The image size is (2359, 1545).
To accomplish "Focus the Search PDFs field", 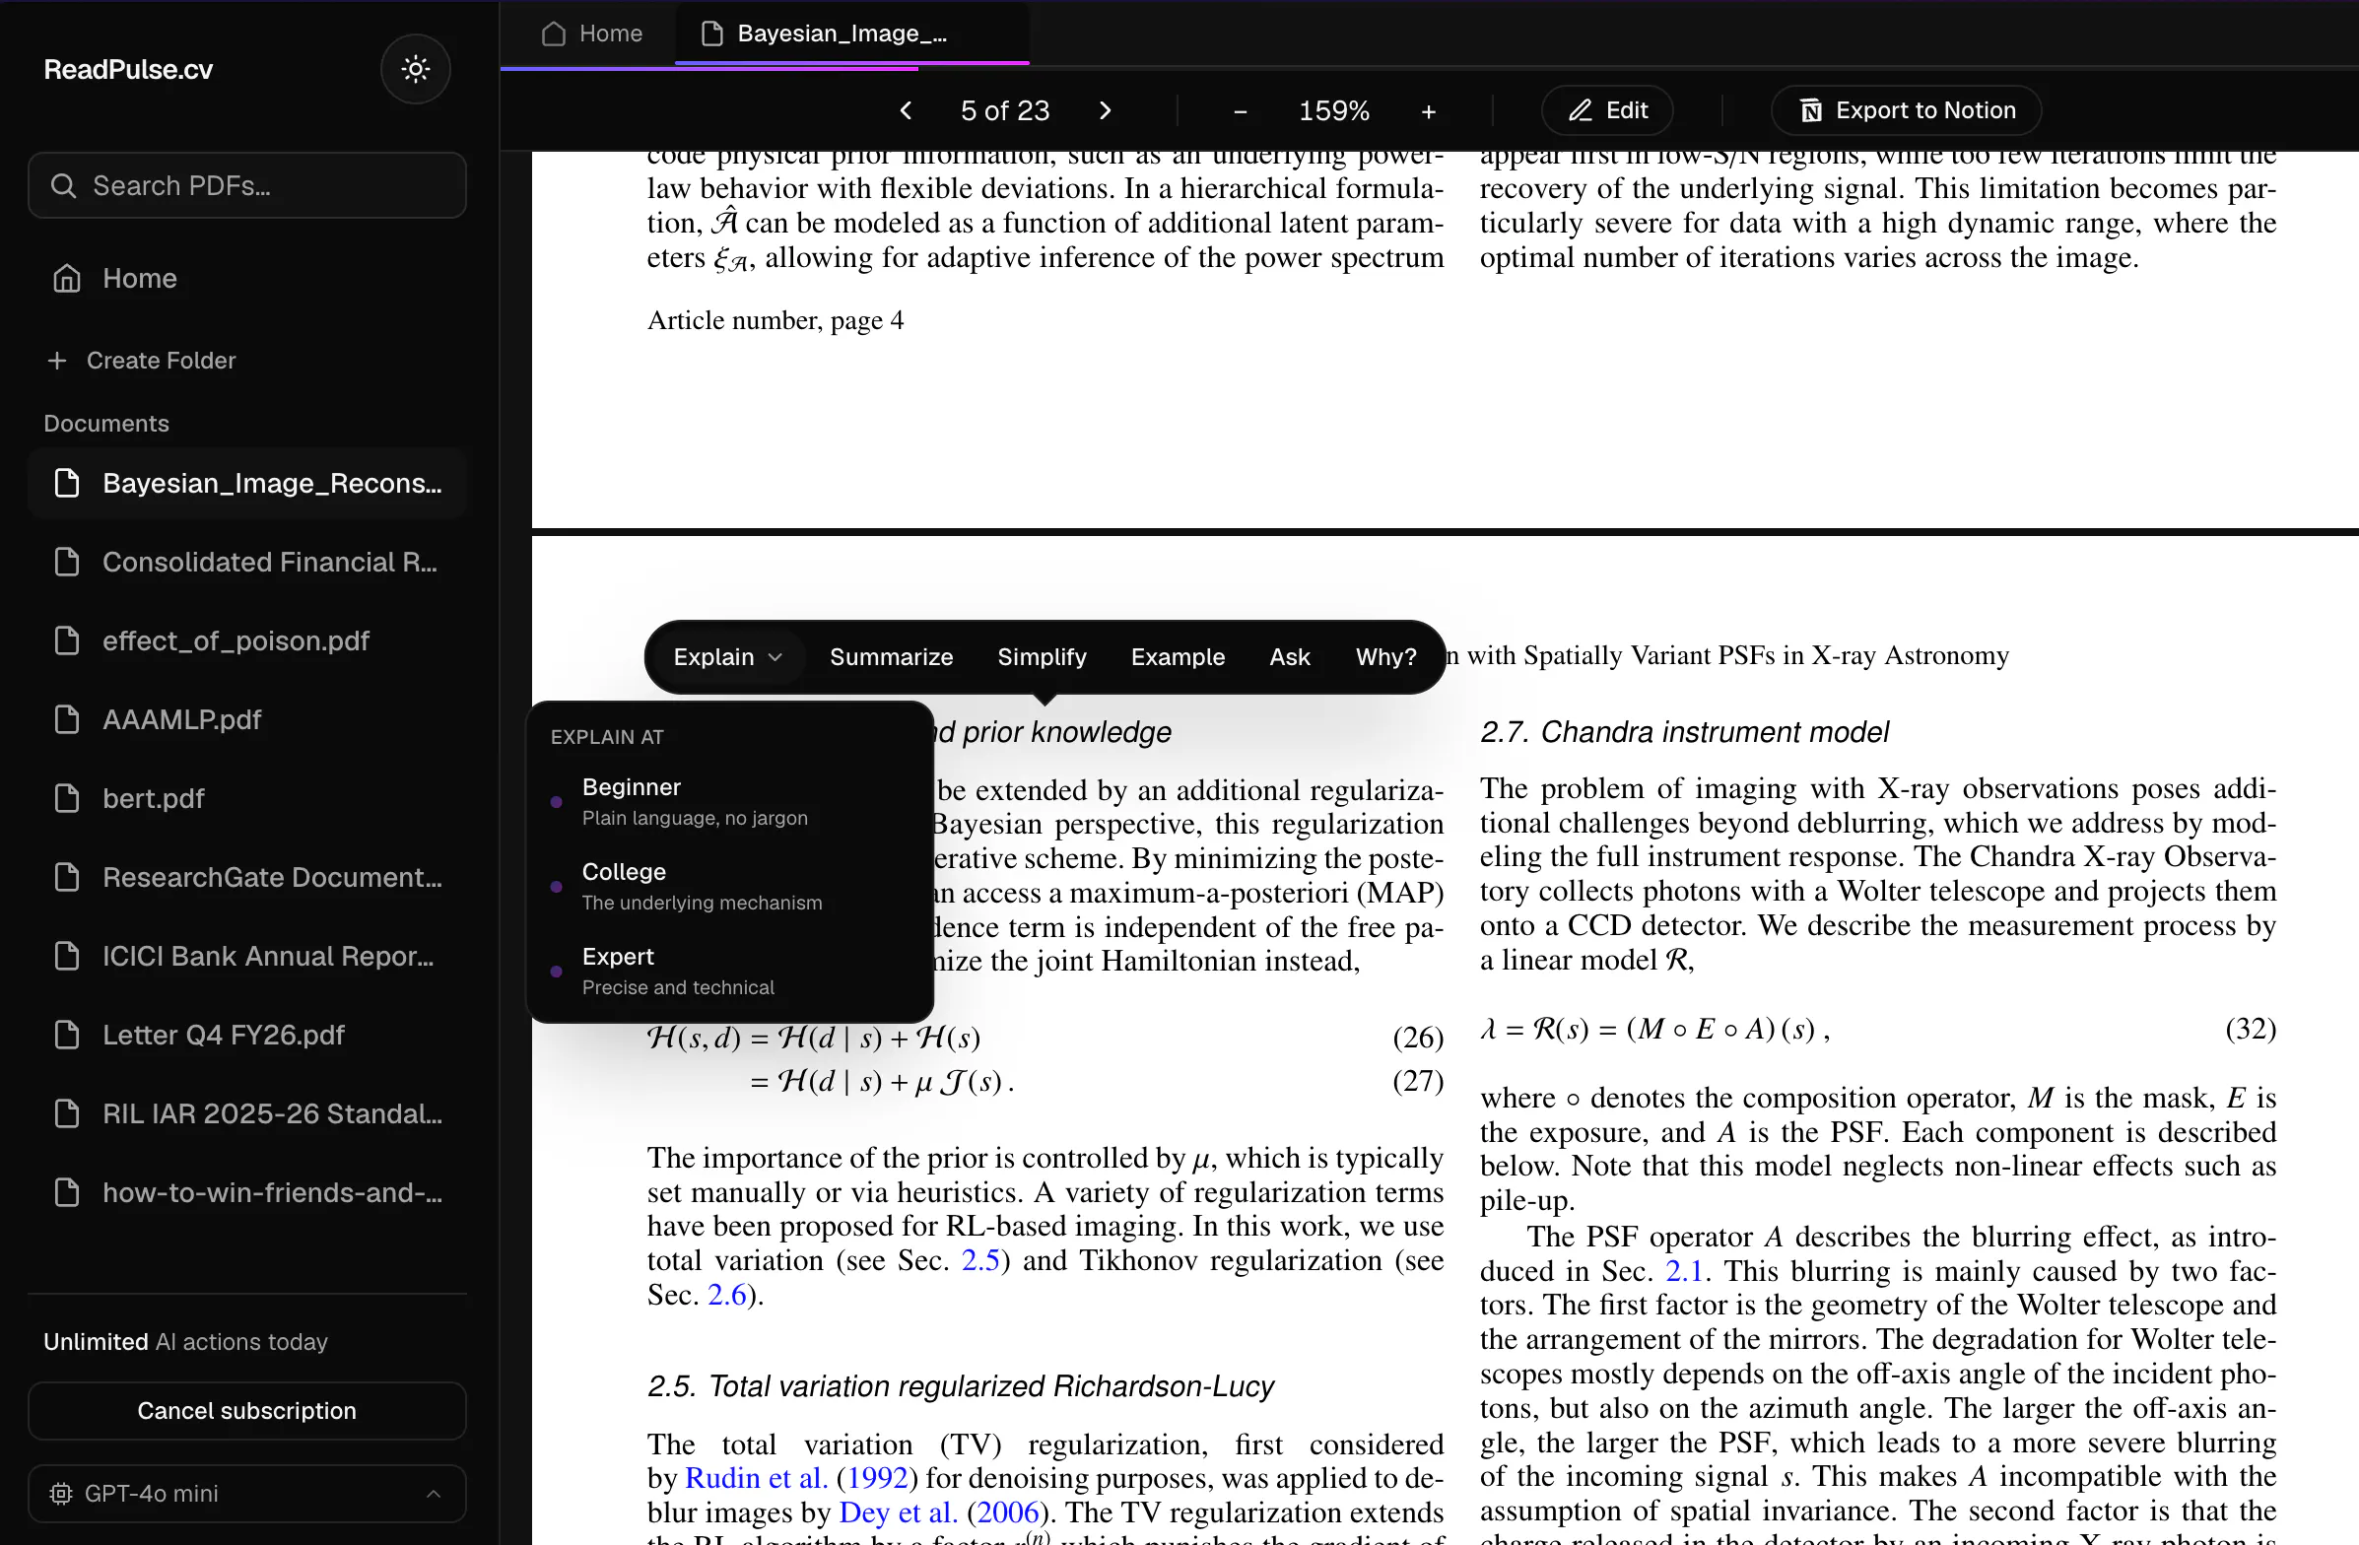I will [x=246, y=185].
